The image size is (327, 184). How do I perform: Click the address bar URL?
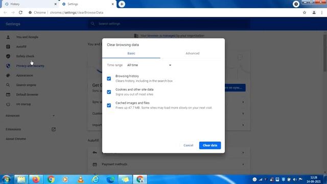pyautogui.click(x=77, y=12)
